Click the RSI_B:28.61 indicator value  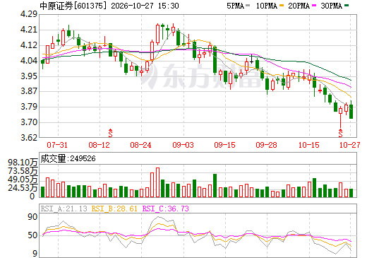[114, 209]
